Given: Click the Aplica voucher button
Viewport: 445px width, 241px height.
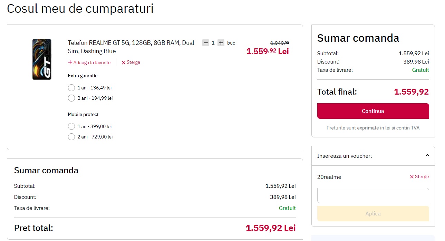Looking at the screenshot, I should (373, 213).
